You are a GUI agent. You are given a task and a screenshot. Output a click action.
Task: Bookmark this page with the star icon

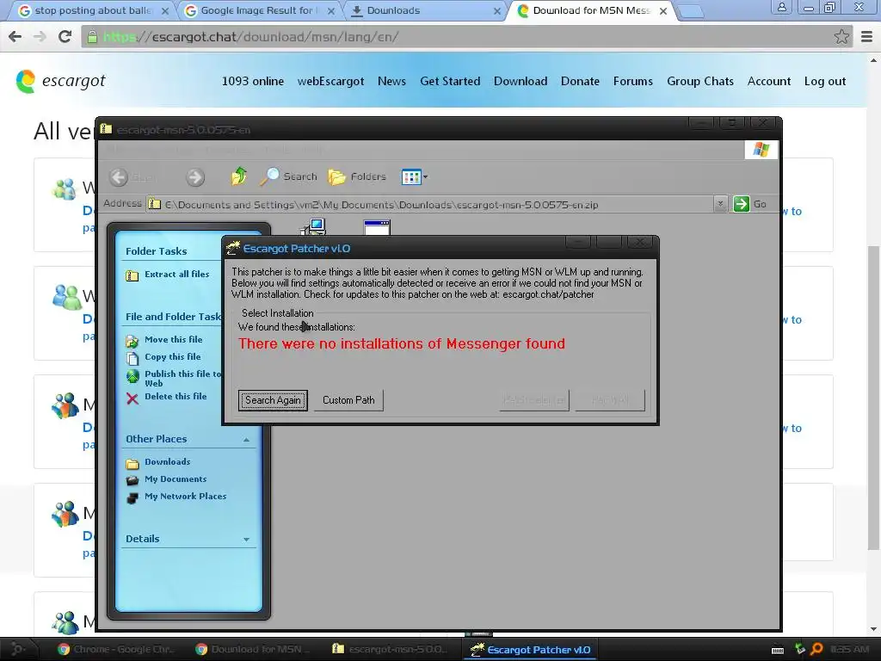(841, 37)
